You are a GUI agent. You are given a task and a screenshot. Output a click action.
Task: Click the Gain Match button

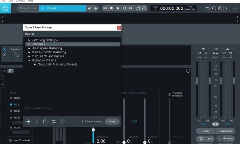click(226, 131)
